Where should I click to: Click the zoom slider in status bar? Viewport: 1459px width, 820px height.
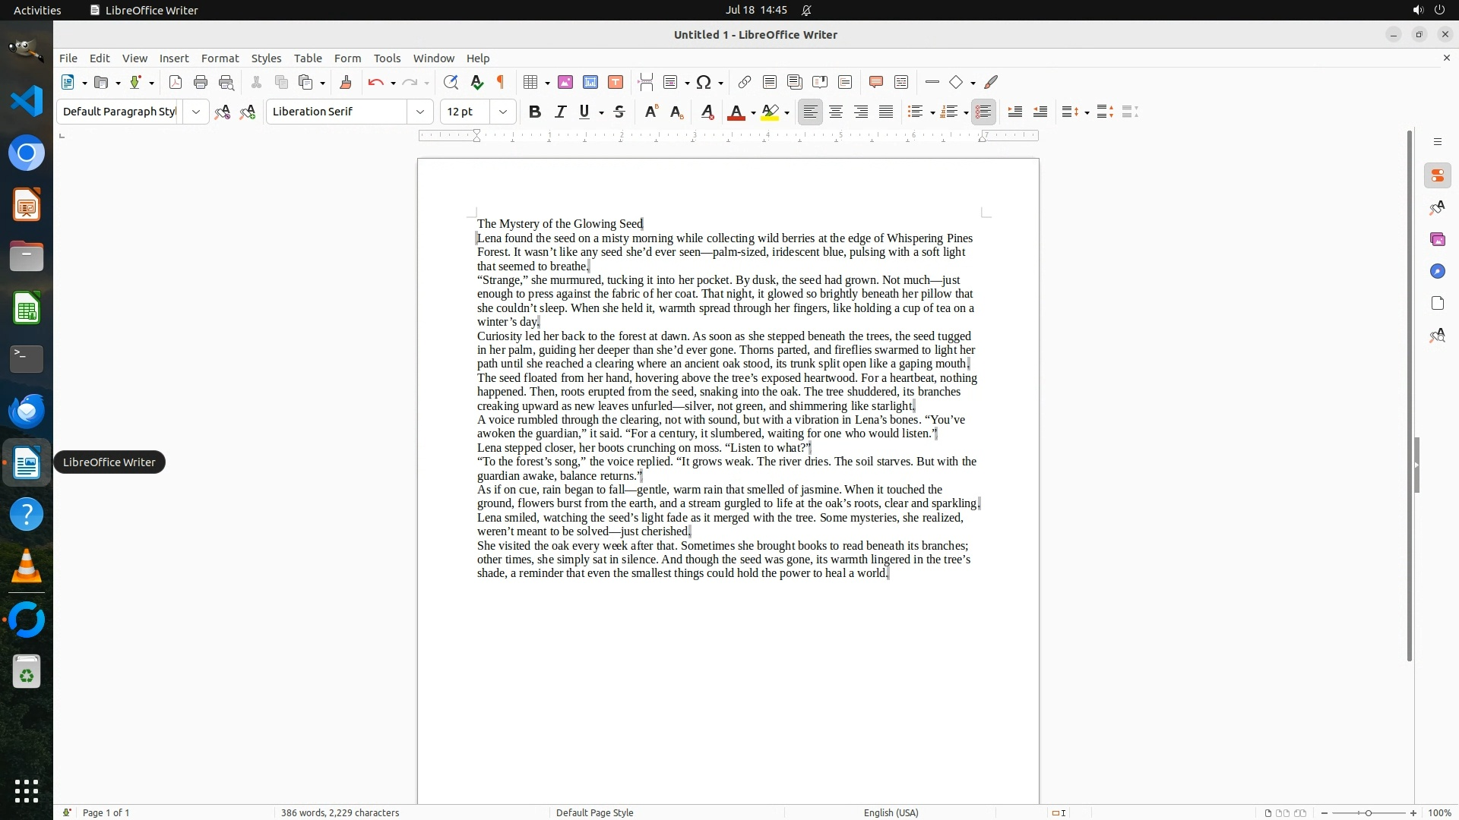tap(1369, 812)
